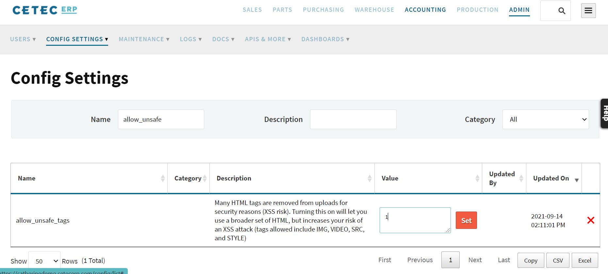
Task: Click the allow_unsafe_tags value box
Action: [x=415, y=220]
